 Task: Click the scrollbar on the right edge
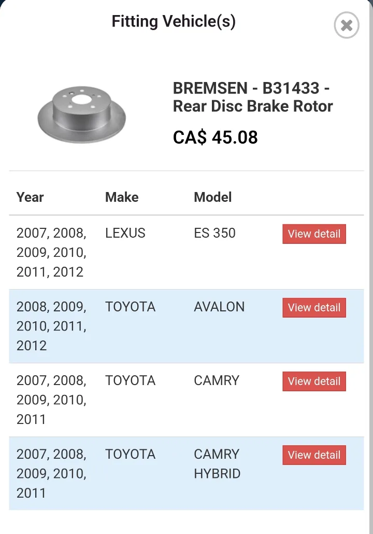tap(371, 267)
